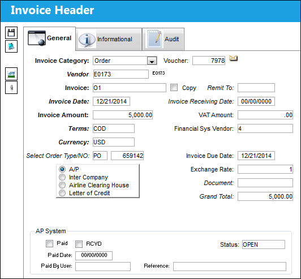Viewport: 301px width, 279px height.
Task: Click the empty Document field
Action: tap(265, 183)
